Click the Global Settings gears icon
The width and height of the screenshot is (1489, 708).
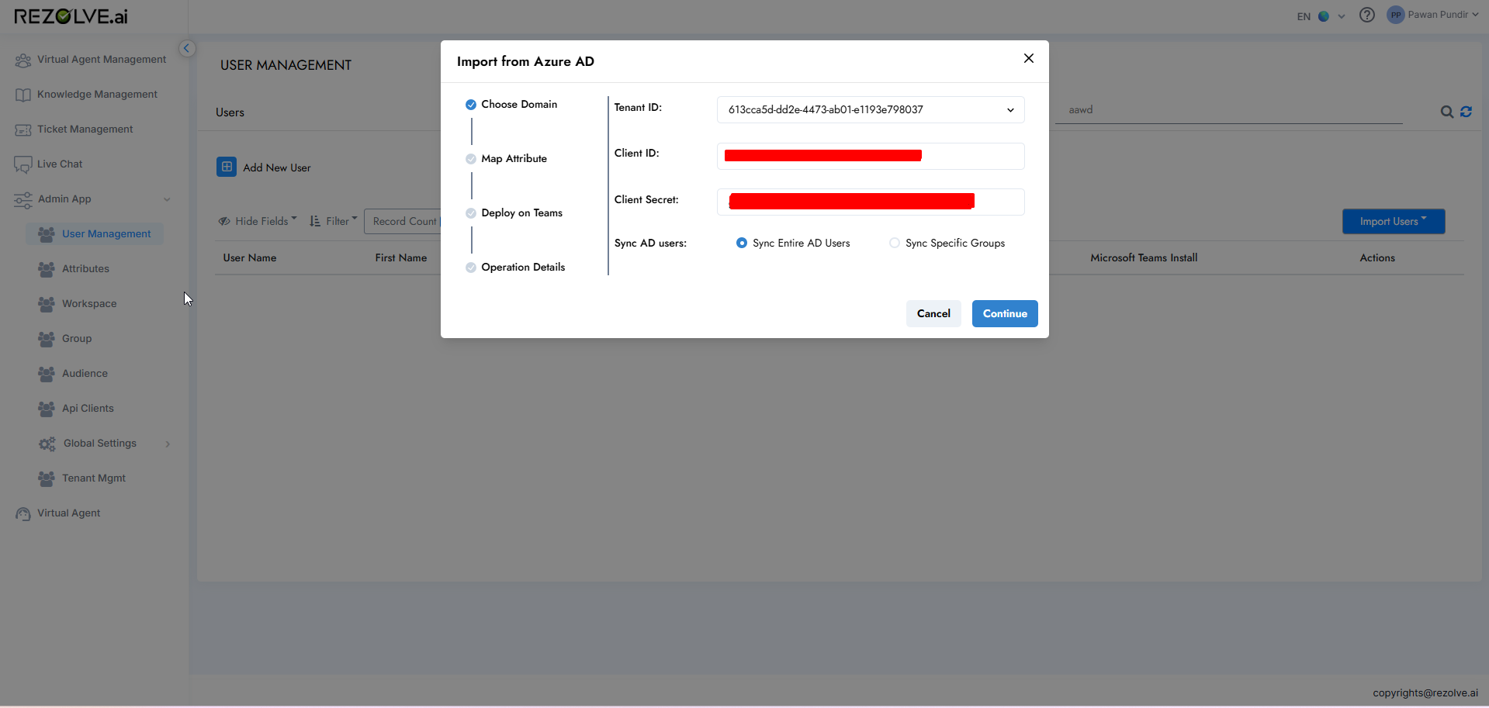47,444
